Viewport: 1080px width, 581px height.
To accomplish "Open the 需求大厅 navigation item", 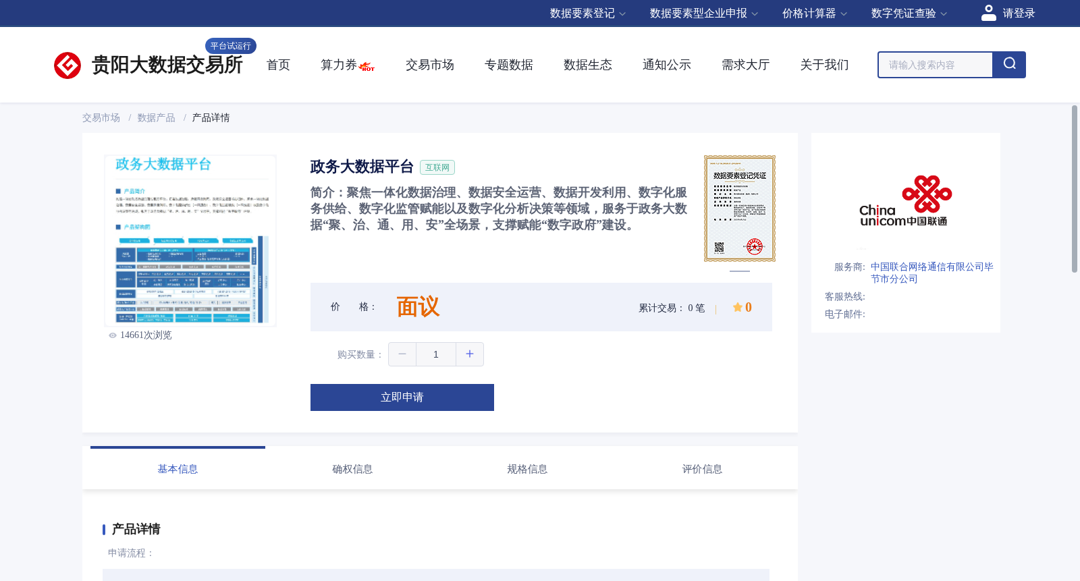I will [x=746, y=65].
